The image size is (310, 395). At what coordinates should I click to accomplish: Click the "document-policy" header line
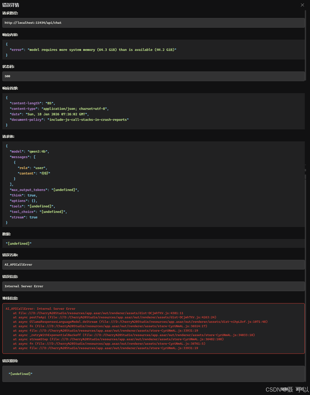tap(69, 120)
